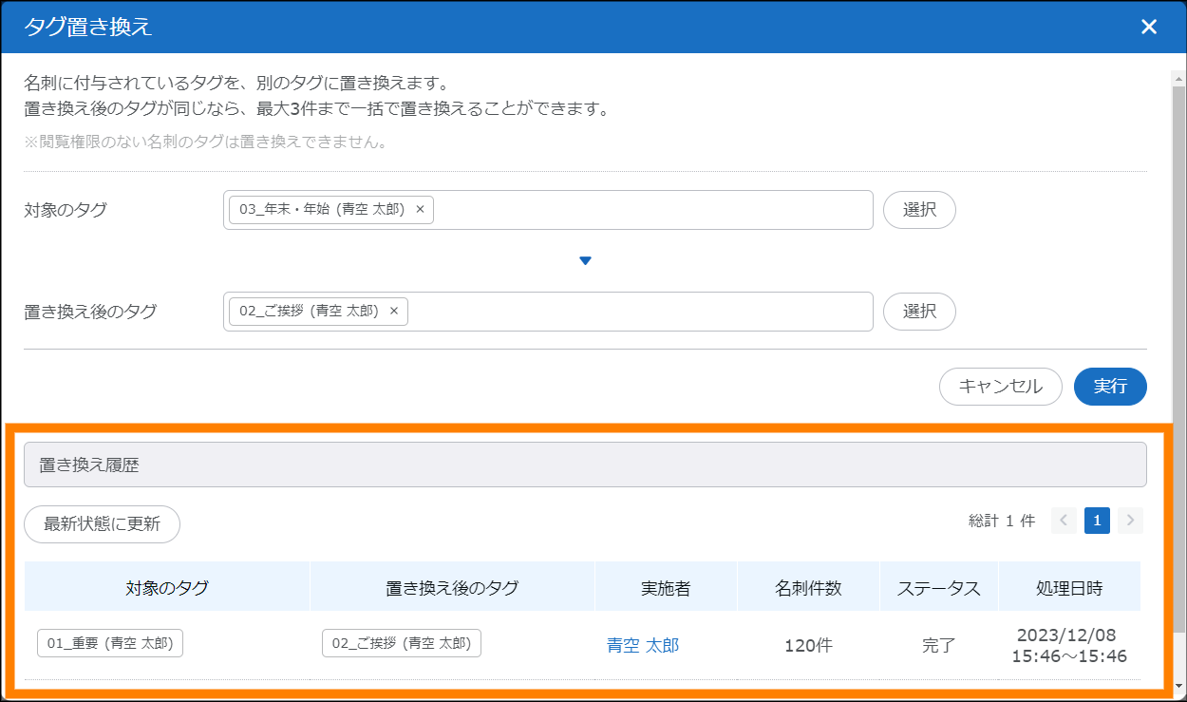
Task: Click 02_ご挨拶 tag in history table row
Action: (401, 643)
